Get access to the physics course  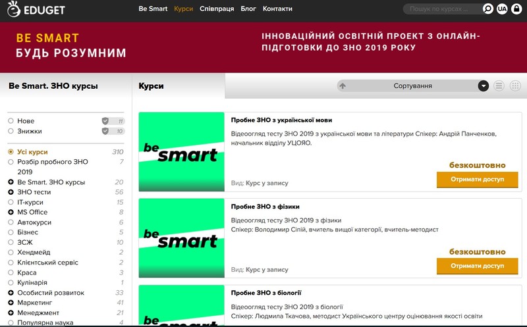(x=477, y=266)
